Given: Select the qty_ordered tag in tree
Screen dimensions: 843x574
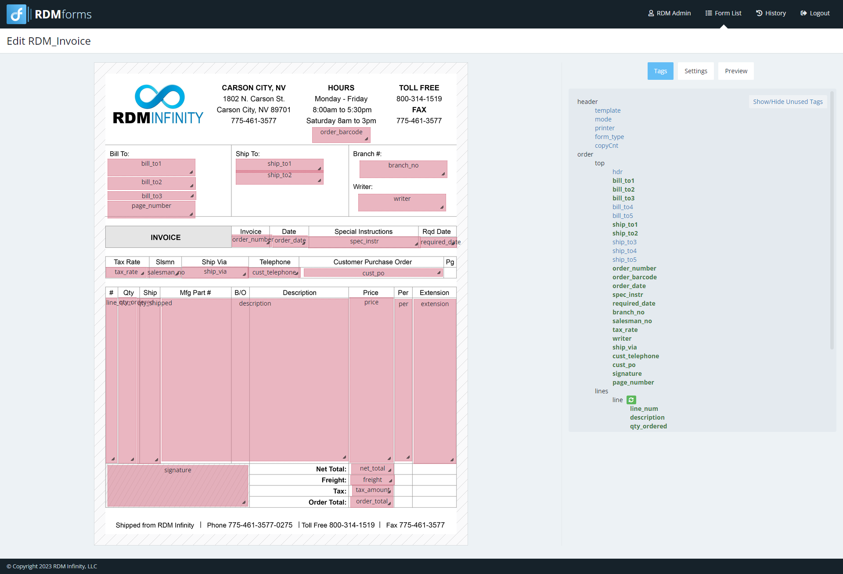Looking at the screenshot, I should (648, 426).
